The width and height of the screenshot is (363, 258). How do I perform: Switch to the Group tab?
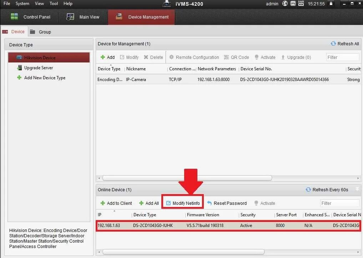[44, 31]
